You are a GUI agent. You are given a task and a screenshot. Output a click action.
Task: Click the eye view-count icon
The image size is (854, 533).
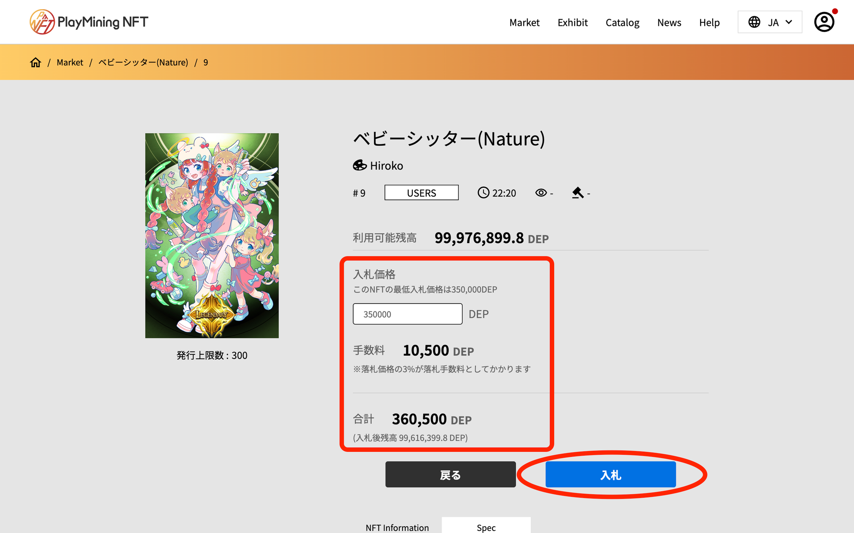[x=541, y=193]
